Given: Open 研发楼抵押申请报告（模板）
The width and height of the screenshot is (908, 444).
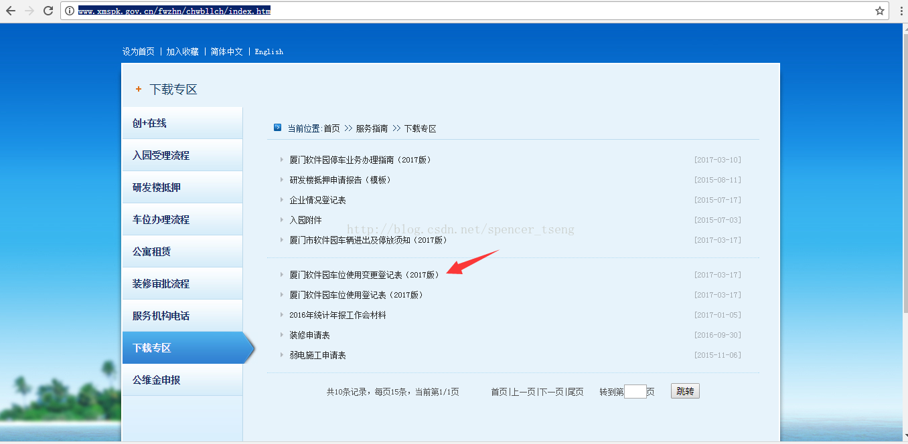Looking at the screenshot, I should (x=340, y=180).
